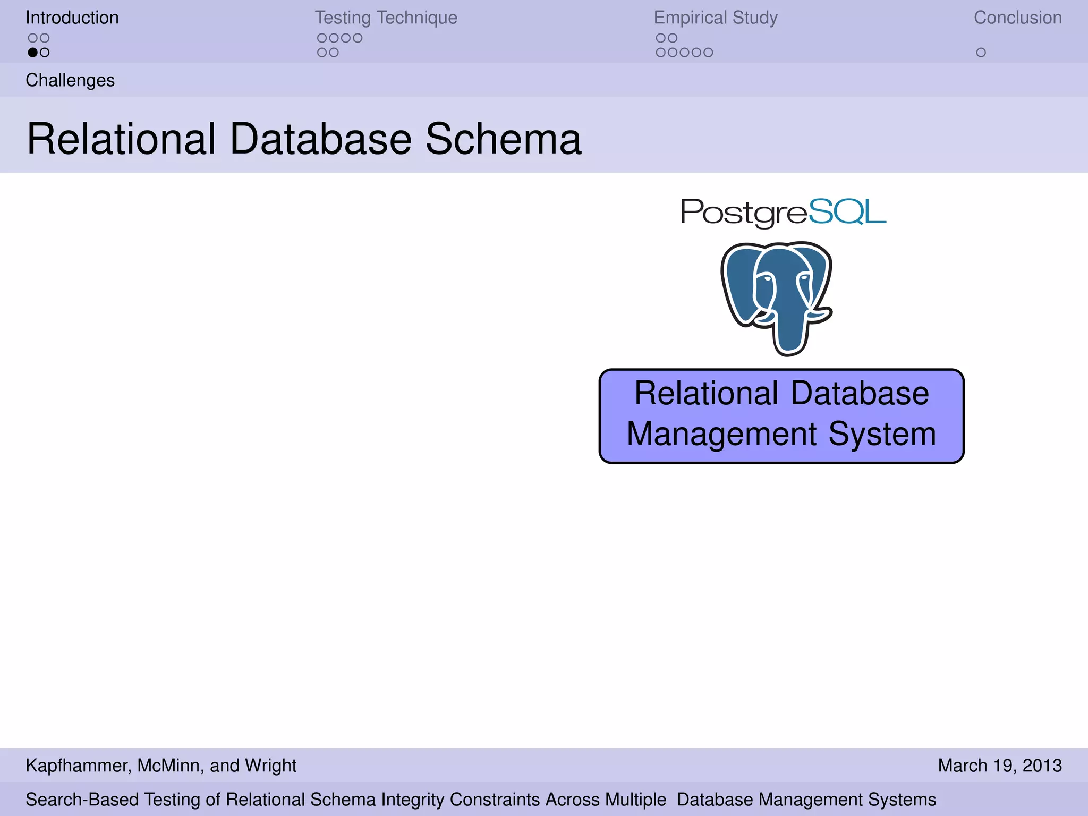Click the single navigation dot under Conclusion
1088x816 pixels.
(981, 53)
